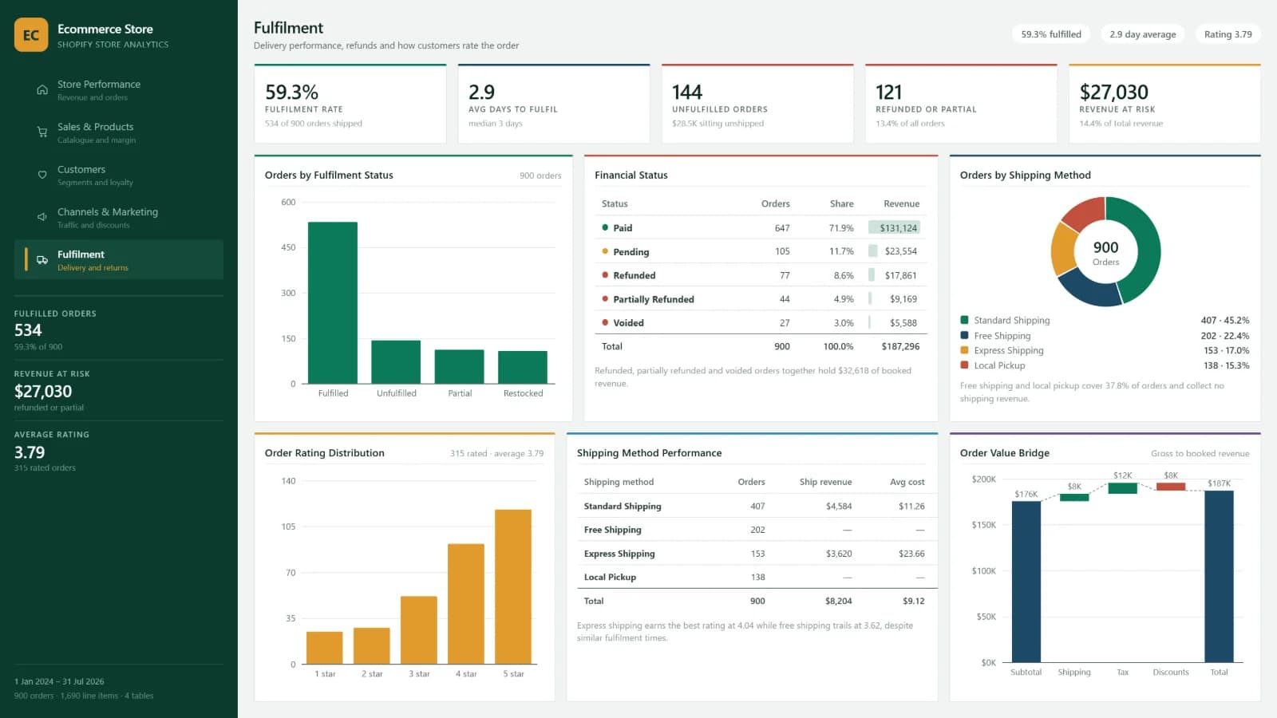1277x718 pixels.
Task: Click the Ship revenue column header
Action: [825, 482]
